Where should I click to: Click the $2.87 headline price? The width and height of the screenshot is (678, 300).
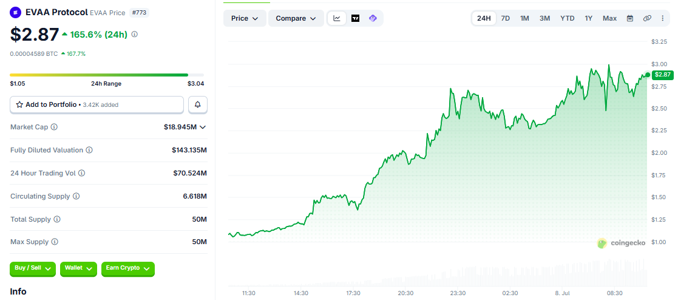(35, 35)
